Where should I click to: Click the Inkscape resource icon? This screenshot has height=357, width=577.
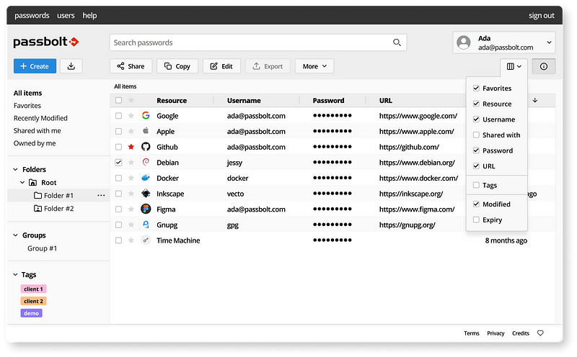tap(146, 194)
